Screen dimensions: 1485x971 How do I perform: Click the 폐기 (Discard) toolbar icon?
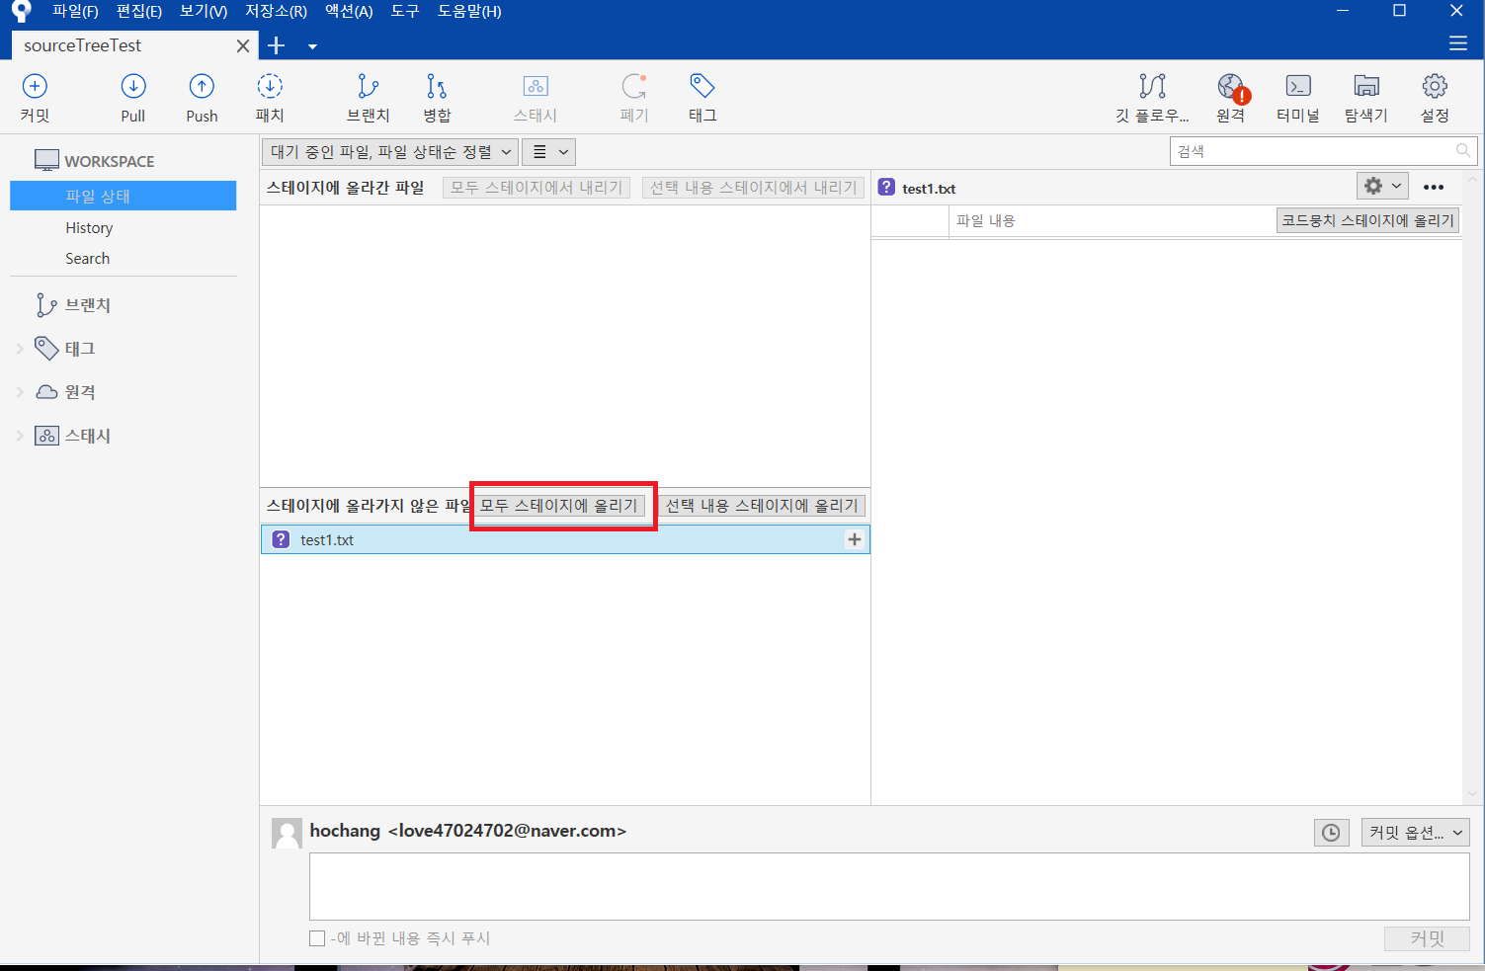tap(634, 87)
